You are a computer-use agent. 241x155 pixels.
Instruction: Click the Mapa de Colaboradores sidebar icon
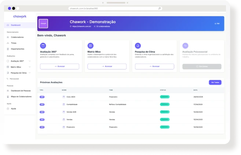click(8, 97)
